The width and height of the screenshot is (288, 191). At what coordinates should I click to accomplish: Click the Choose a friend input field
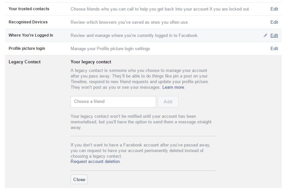click(x=113, y=102)
